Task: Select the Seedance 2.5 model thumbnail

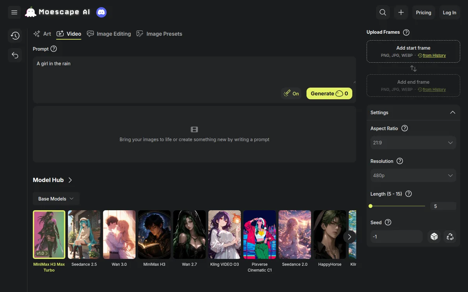Action: pos(84,235)
